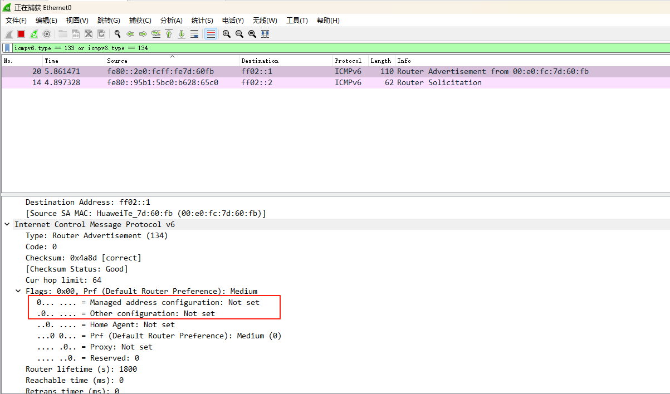Open capture options gear icon
Screen dimensions: 670x394
point(47,34)
